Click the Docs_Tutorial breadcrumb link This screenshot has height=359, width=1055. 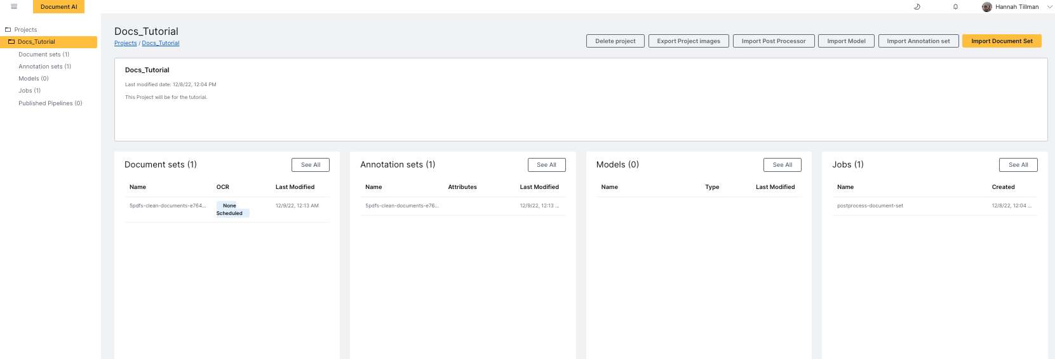coord(161,43)
